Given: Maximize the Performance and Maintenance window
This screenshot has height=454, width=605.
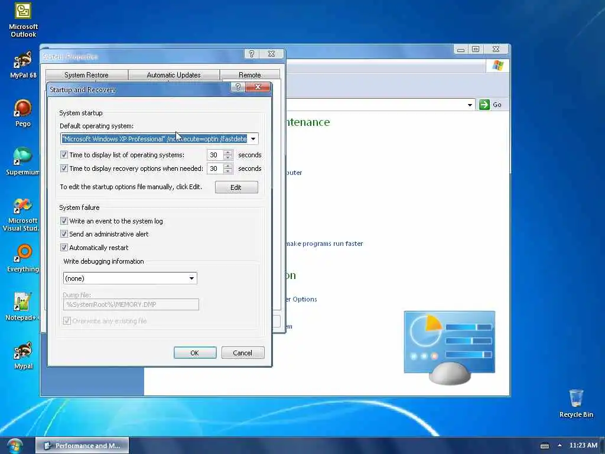Looking at the screenshot, I should [x=476, y=49].
